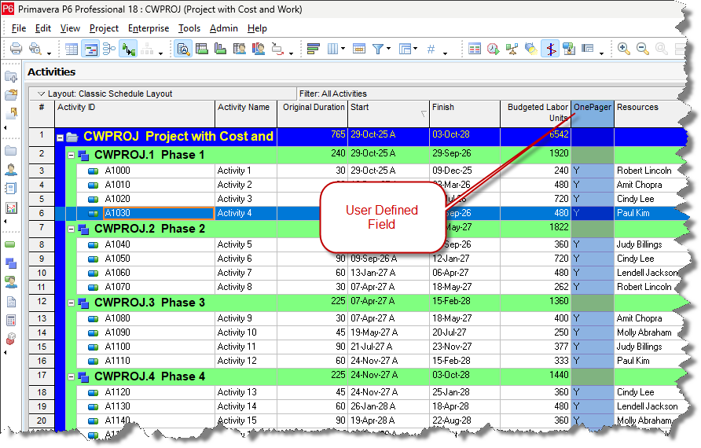Collapse the CWPROJ.2 Phase 2 group
The image size is (701, 448).
tap(71, 229)
